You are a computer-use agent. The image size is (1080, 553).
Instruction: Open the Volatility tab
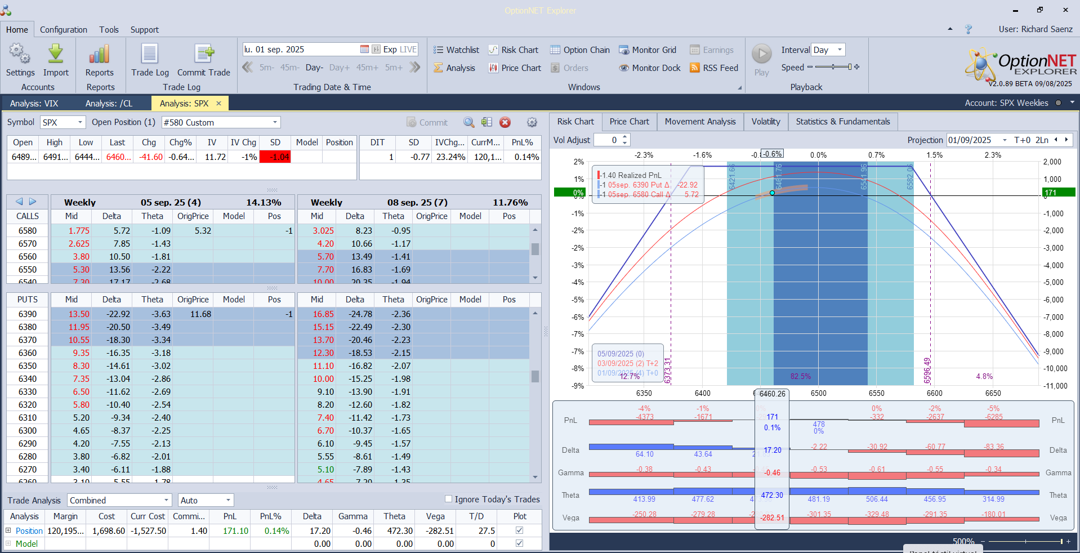(x=766, y=122)
